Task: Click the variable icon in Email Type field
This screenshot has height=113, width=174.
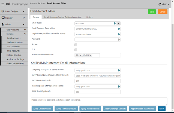Action: pos(115,23)
